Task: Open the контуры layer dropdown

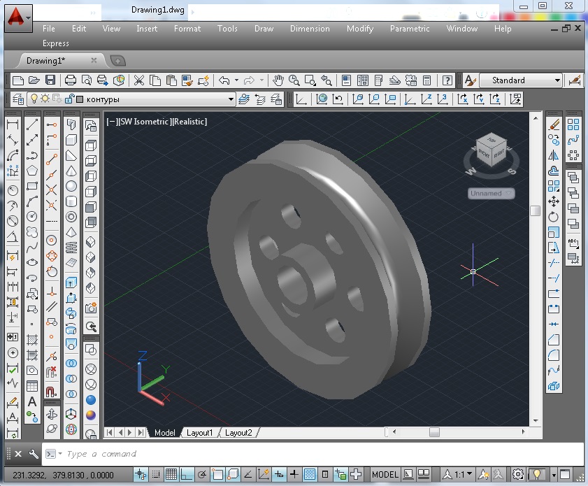Action: [x=231, y=99]
